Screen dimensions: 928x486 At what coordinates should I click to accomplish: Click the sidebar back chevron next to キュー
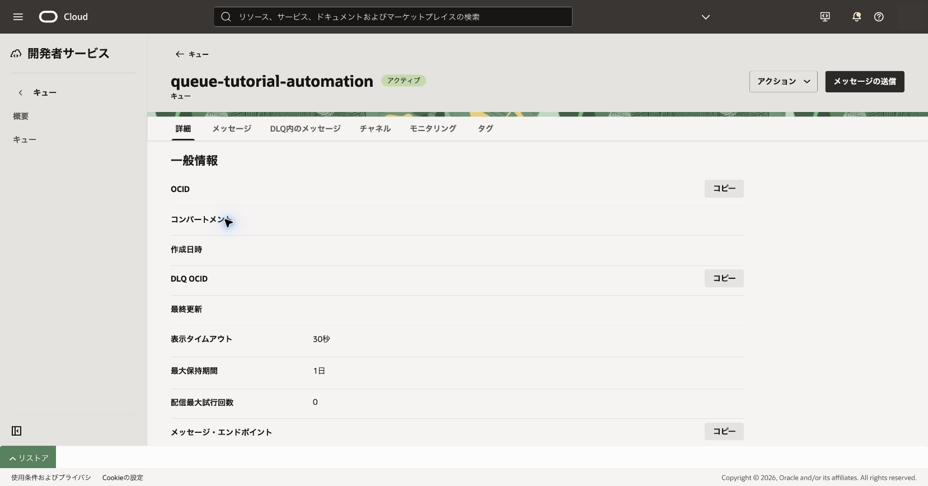pyautogui.click(x=21, y=92)
